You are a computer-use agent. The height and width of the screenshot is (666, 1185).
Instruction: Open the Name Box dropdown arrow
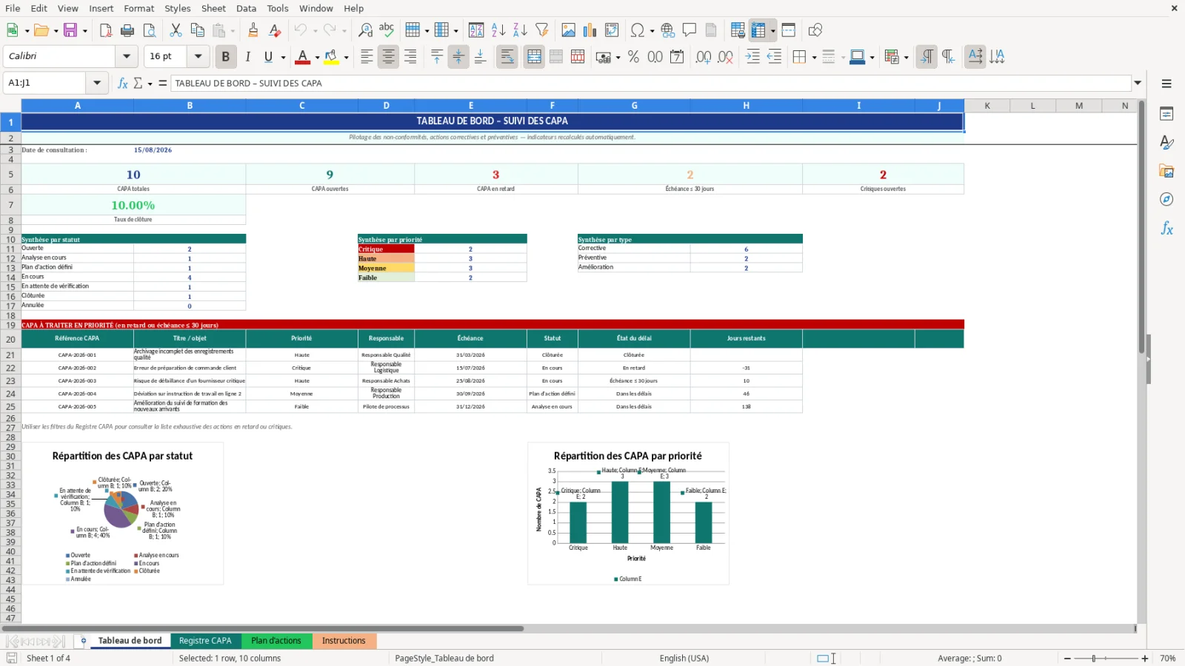pos(97,83)
